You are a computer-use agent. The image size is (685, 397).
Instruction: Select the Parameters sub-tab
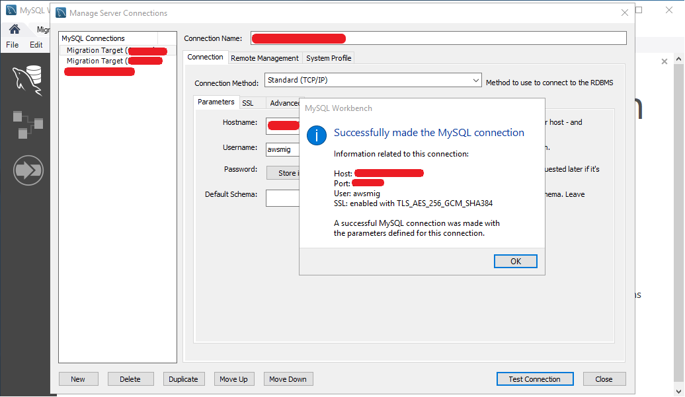pos(216,102)
